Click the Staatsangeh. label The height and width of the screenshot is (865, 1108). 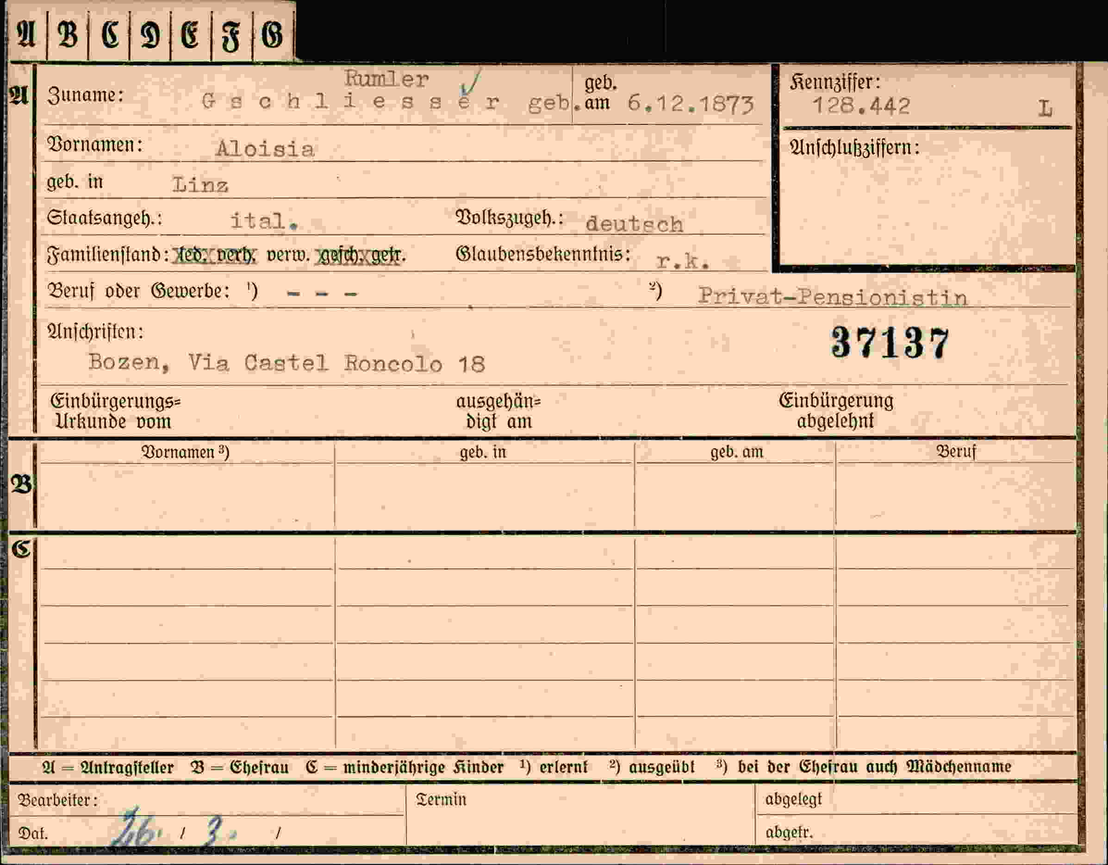(x=105, y=218)
